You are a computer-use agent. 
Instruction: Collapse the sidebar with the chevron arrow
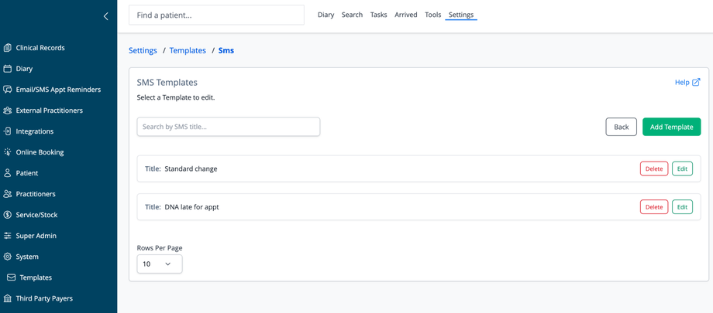[106, 16]
